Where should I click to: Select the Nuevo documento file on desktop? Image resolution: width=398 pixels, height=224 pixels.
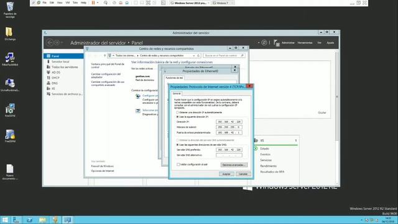10,172
